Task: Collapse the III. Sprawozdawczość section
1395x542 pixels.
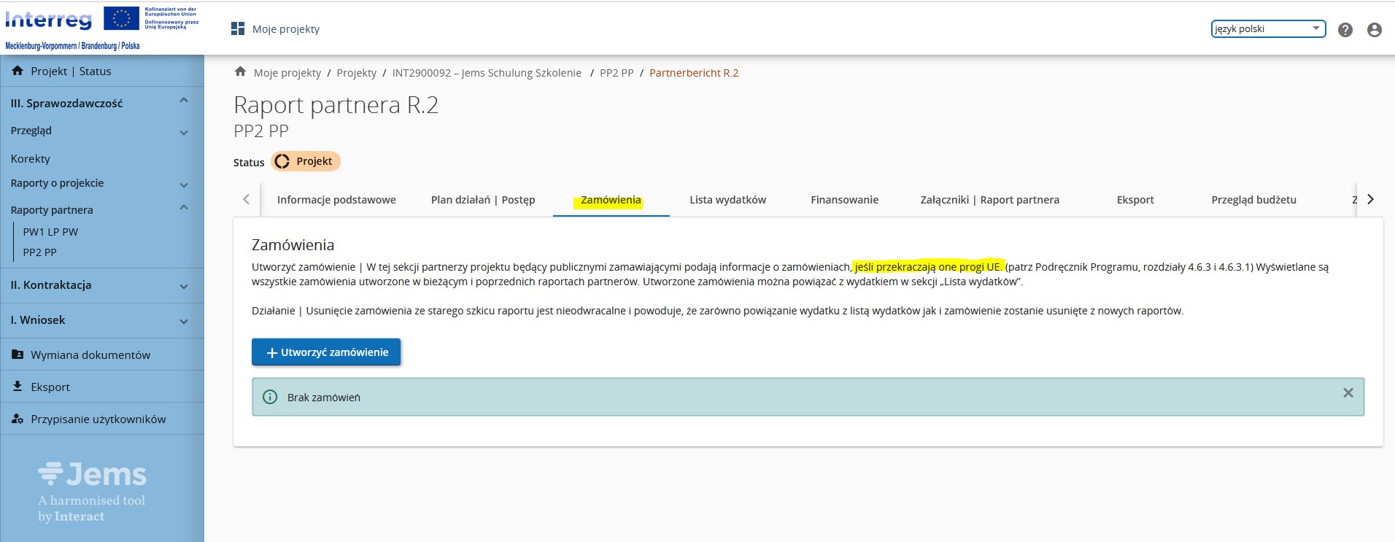Action: coord(184,101)
